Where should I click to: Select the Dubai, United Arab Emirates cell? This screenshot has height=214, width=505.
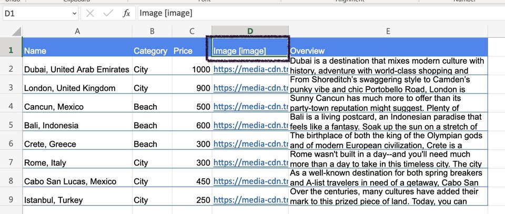click(x=77, y=66)
